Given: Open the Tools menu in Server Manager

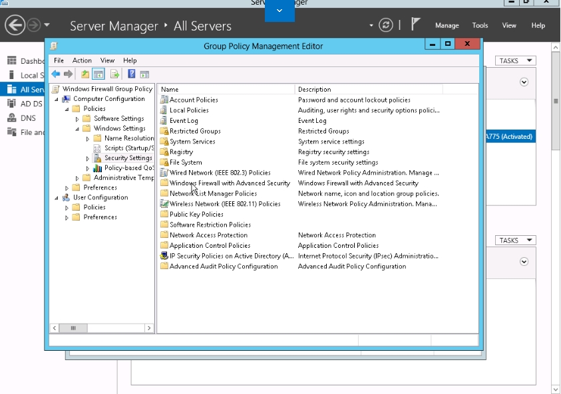Looking at the screenshot, I should pyautogui.click(x=480, y=25).
